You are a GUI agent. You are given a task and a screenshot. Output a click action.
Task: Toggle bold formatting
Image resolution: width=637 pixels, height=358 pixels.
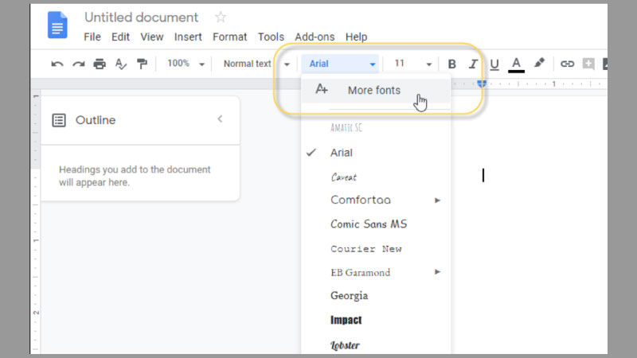(451, 64)
